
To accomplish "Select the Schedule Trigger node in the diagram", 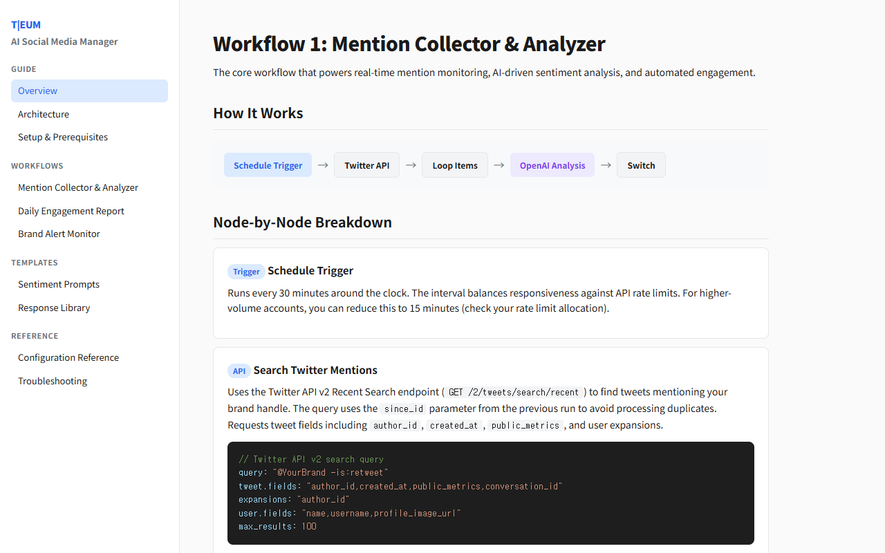I will tap(268, 165).
